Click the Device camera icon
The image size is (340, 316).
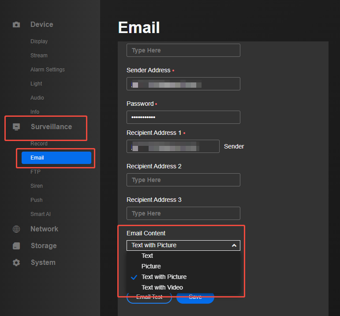coord(16,25)
